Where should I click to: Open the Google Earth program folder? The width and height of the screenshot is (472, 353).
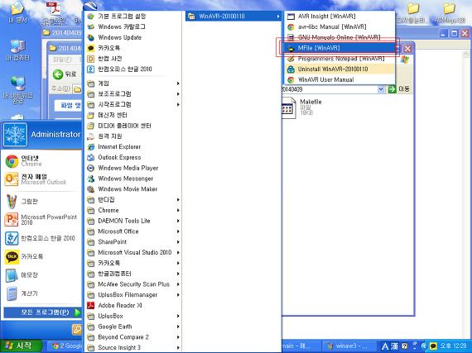[x=133, y=327]
